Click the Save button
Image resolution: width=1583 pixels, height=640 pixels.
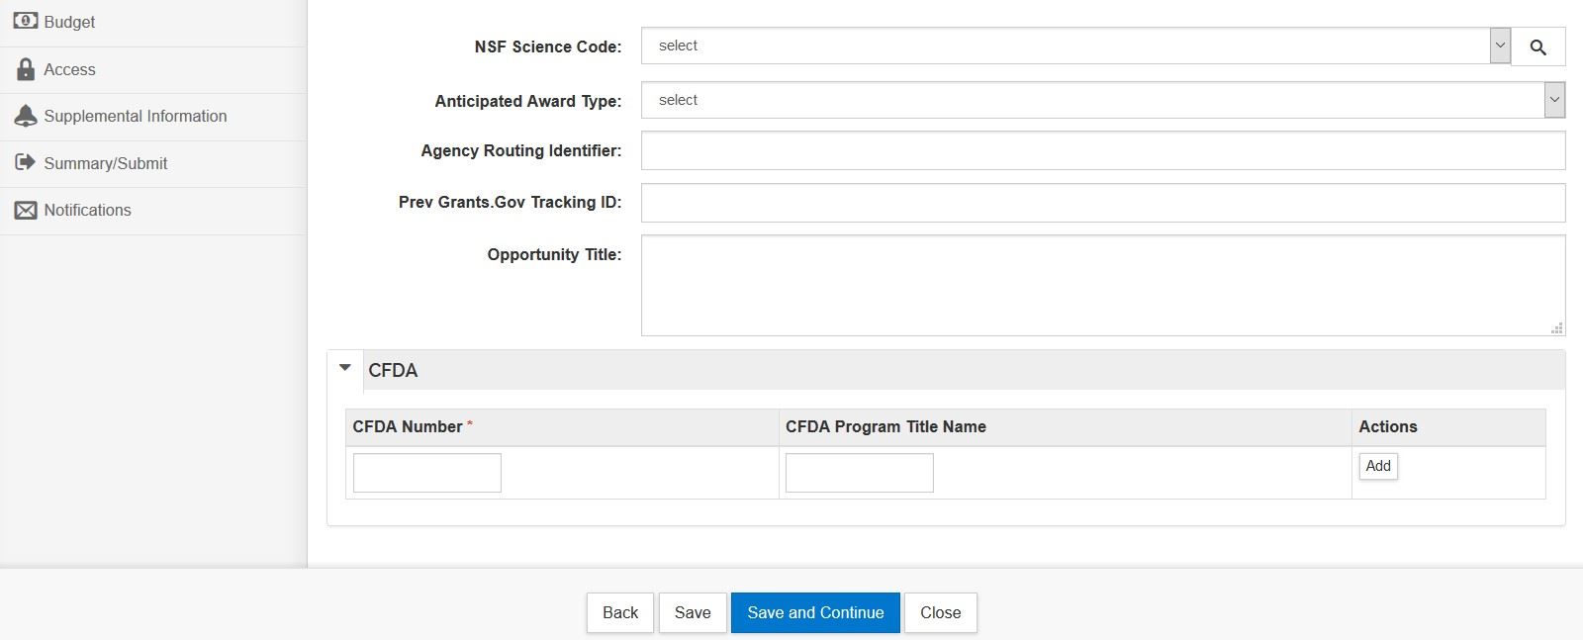click(693, 612)
